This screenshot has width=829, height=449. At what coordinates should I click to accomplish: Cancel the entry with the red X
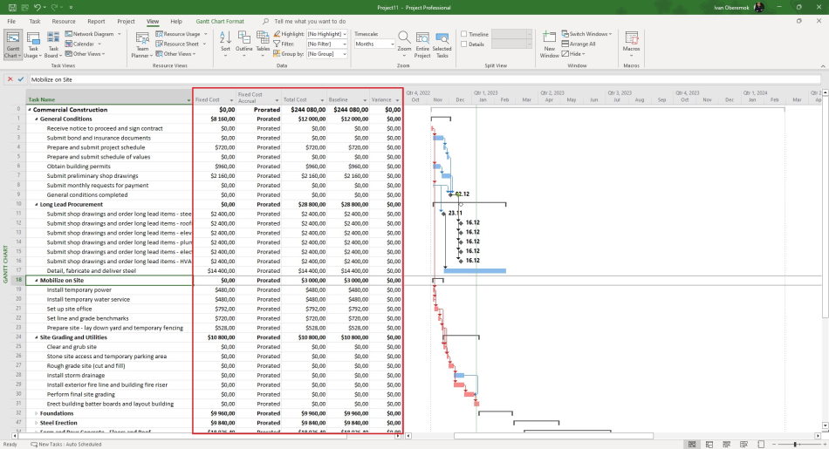(10, 79)
